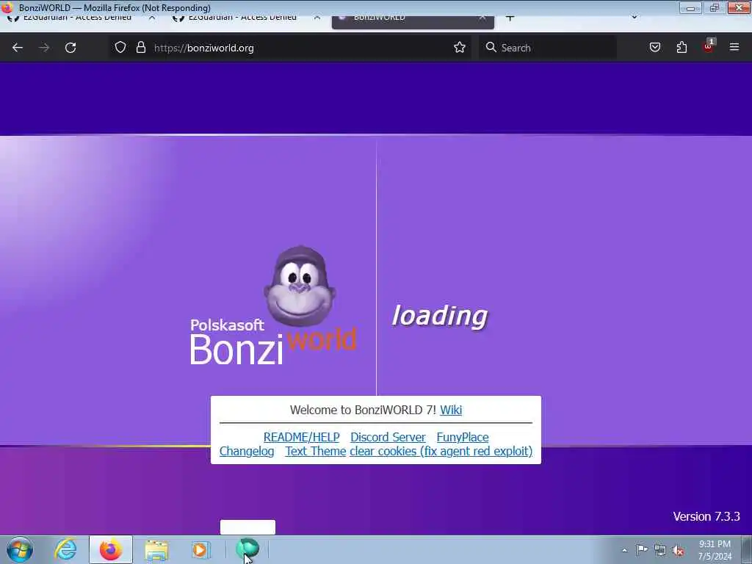
Task: Click the search magnifier icon
Action: (491, 47)
